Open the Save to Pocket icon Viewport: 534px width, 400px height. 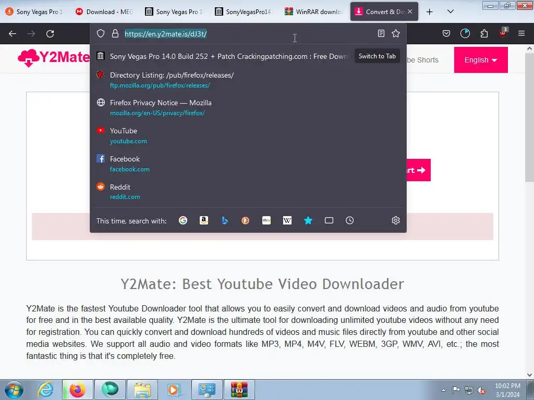[x=446, y=33]
